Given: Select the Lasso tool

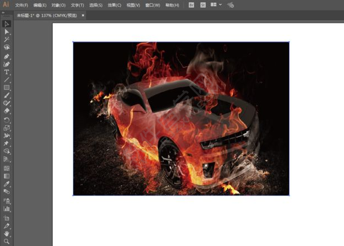Looking at the screenshot, I should (7, 47).
